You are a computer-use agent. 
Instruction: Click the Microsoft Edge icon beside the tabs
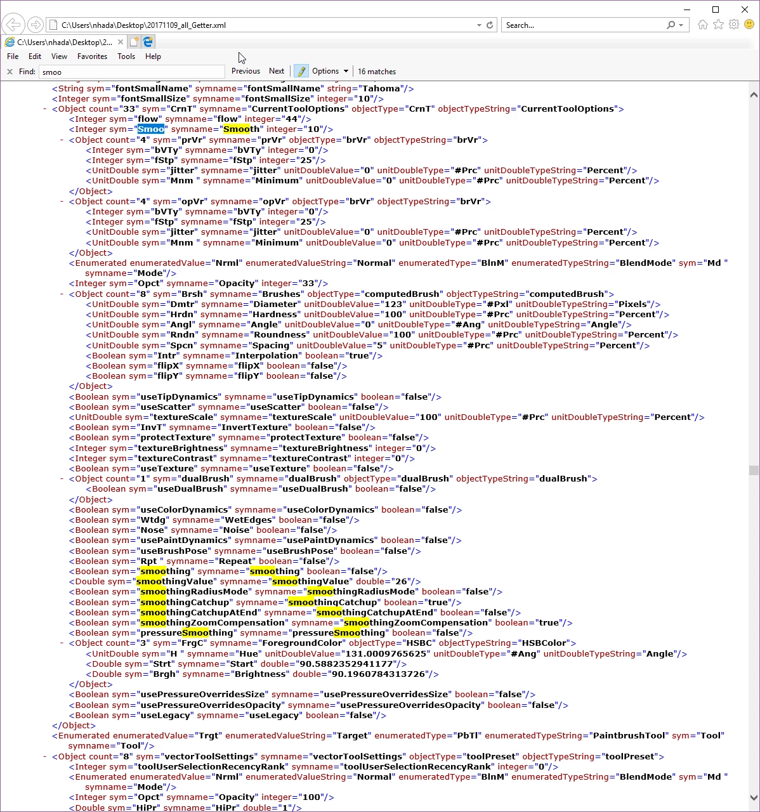click(148, 42)
